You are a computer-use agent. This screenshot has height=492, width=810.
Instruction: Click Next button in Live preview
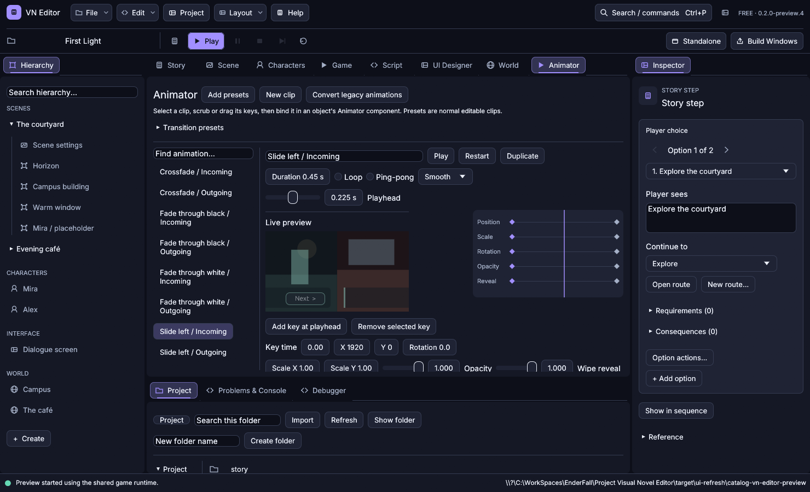click(305, 298)
